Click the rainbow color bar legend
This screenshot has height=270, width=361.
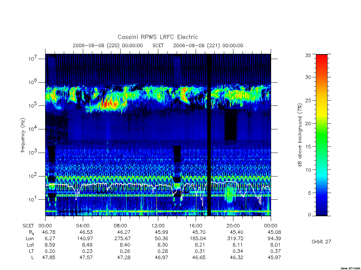pos(322,135)
